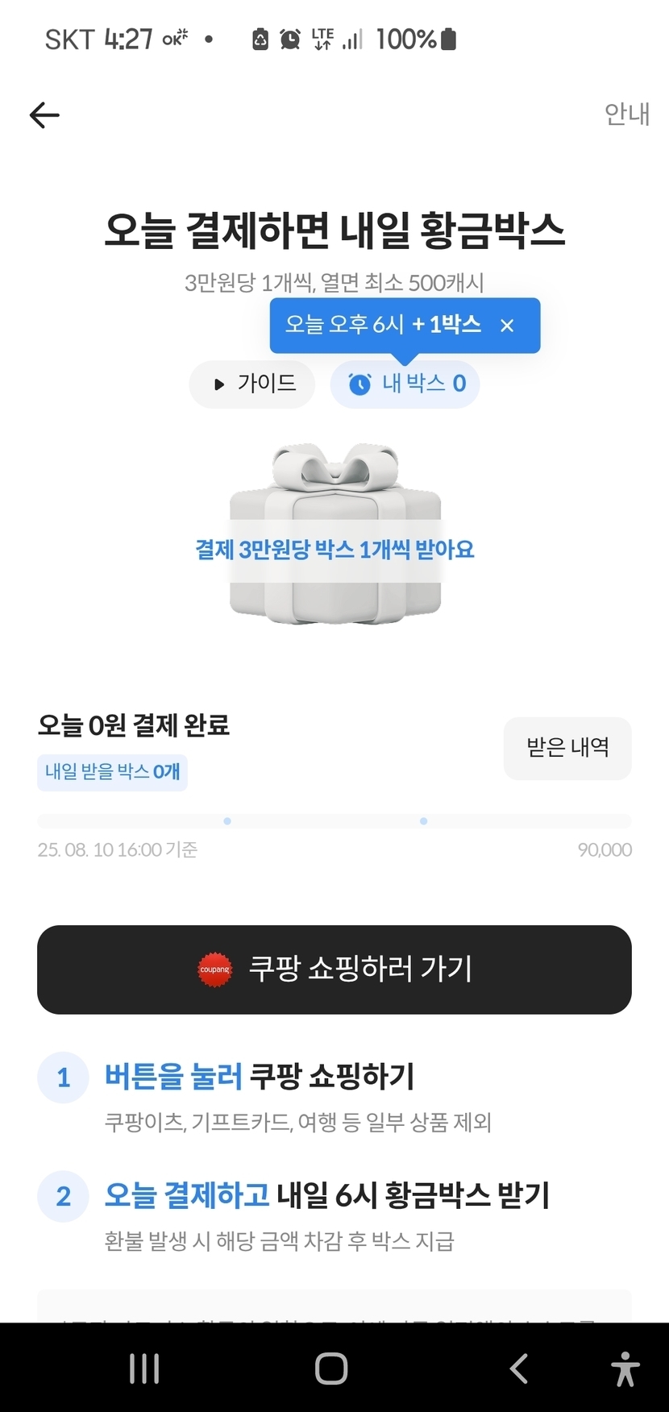Tap the 오늘 오후 6시 +1박스 tooltip bubble
Viewport: 669px width, 1412px height.
(x=383, y=325)
